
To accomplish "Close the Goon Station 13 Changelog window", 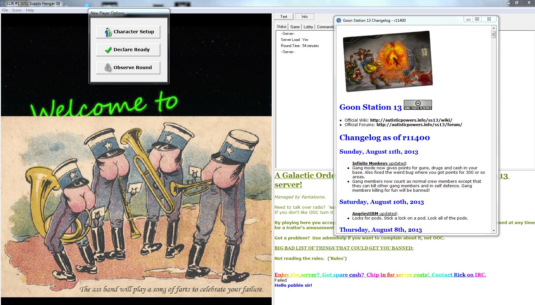I will coord(489,19).
